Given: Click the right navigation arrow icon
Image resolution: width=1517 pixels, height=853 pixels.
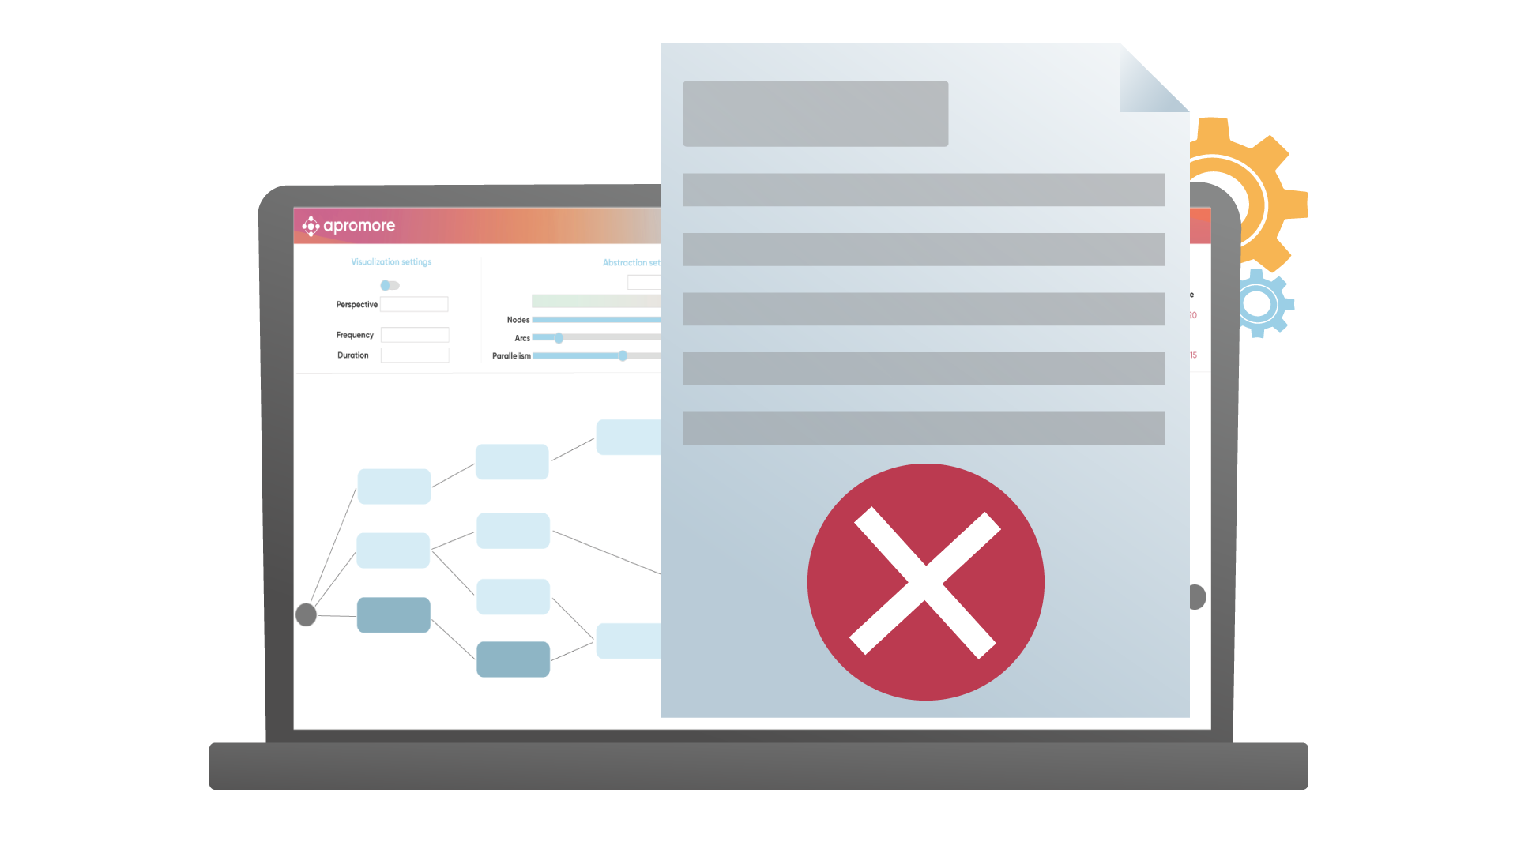Looking at the screenshot, I should (x=1198, y=597).
